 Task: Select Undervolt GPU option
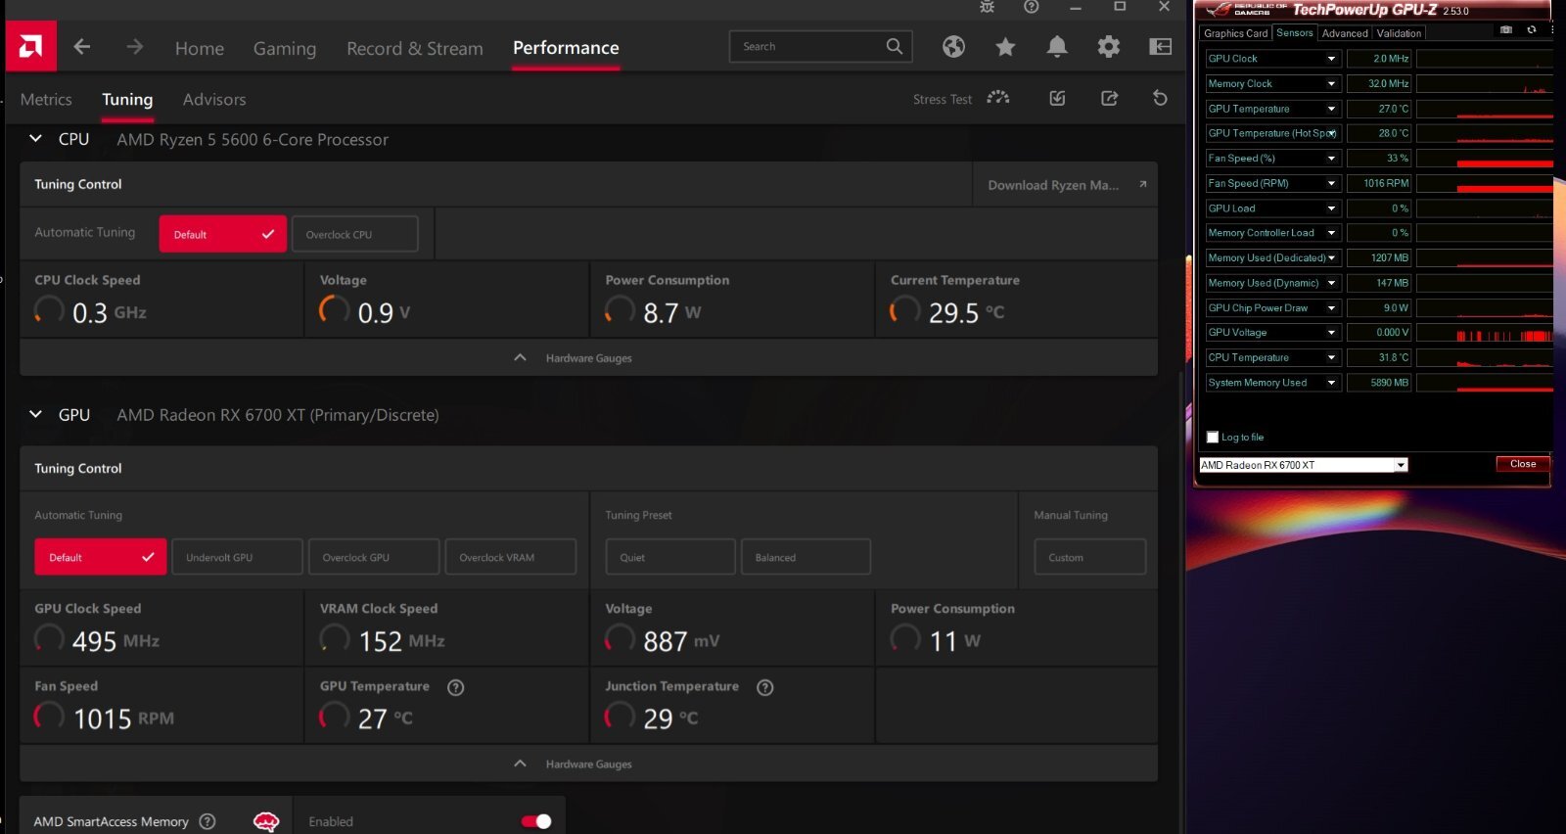coord(237,557)
